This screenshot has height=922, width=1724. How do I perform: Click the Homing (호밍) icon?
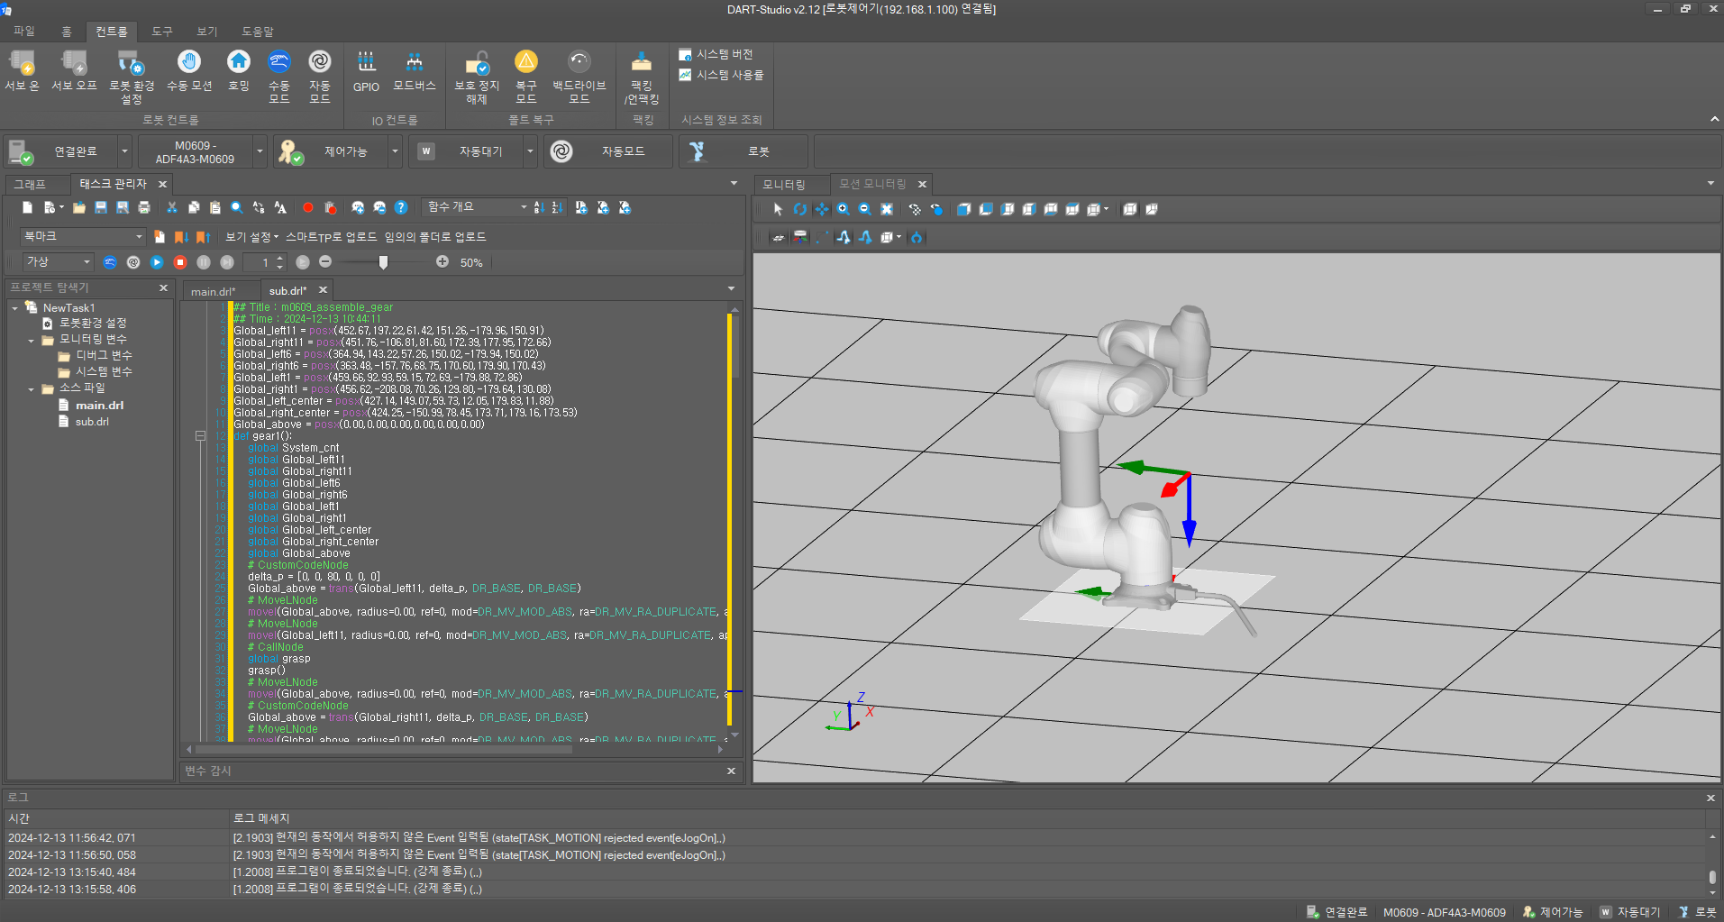coord(239,61)
